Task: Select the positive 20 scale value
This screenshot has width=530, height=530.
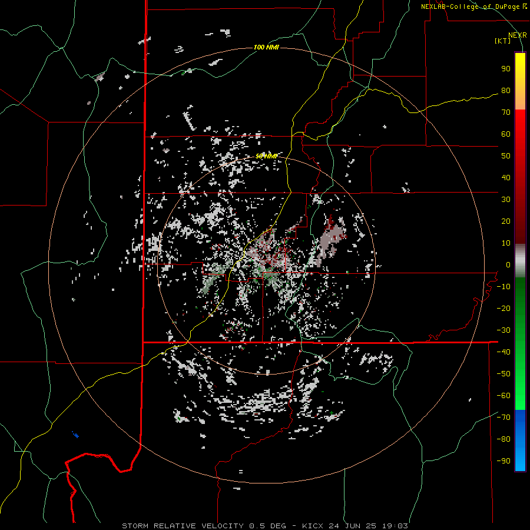Action: 506,221
